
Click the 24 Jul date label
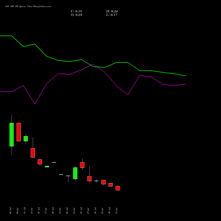tap(81, 211)
